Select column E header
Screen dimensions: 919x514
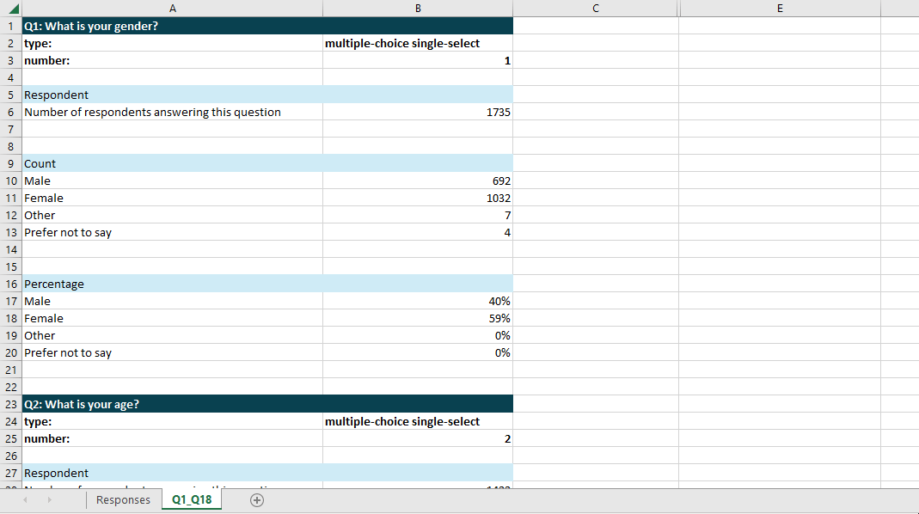[x=779, y=8]
